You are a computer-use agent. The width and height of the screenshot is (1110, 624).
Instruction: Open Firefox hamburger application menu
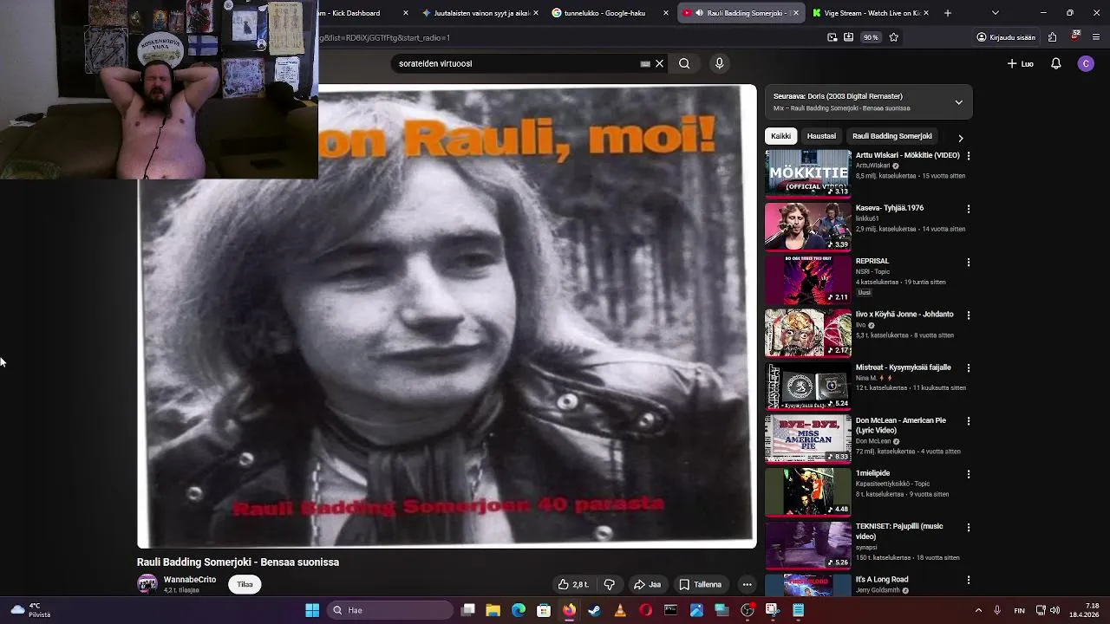[x=1096, y=37]
